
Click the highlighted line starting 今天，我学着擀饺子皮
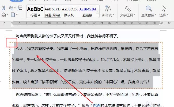pyautogui.click(x=87, y=49)
